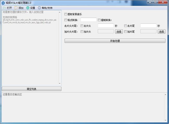169x124 pixels.
Task: Click the 帮助/支持 info icon
Action: [x=40, y=8]
